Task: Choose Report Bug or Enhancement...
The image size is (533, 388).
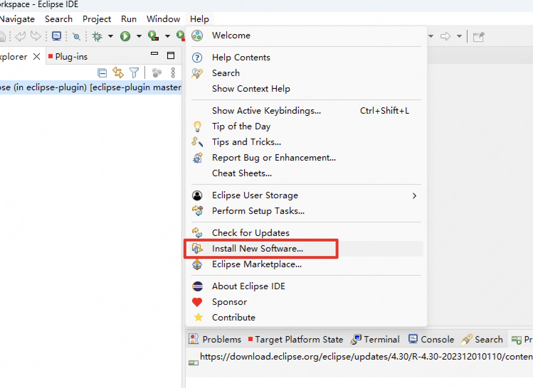Action: tap(306, 158)
